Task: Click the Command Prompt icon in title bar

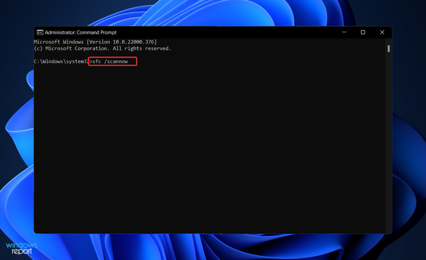Action: (x=40, y=32)
